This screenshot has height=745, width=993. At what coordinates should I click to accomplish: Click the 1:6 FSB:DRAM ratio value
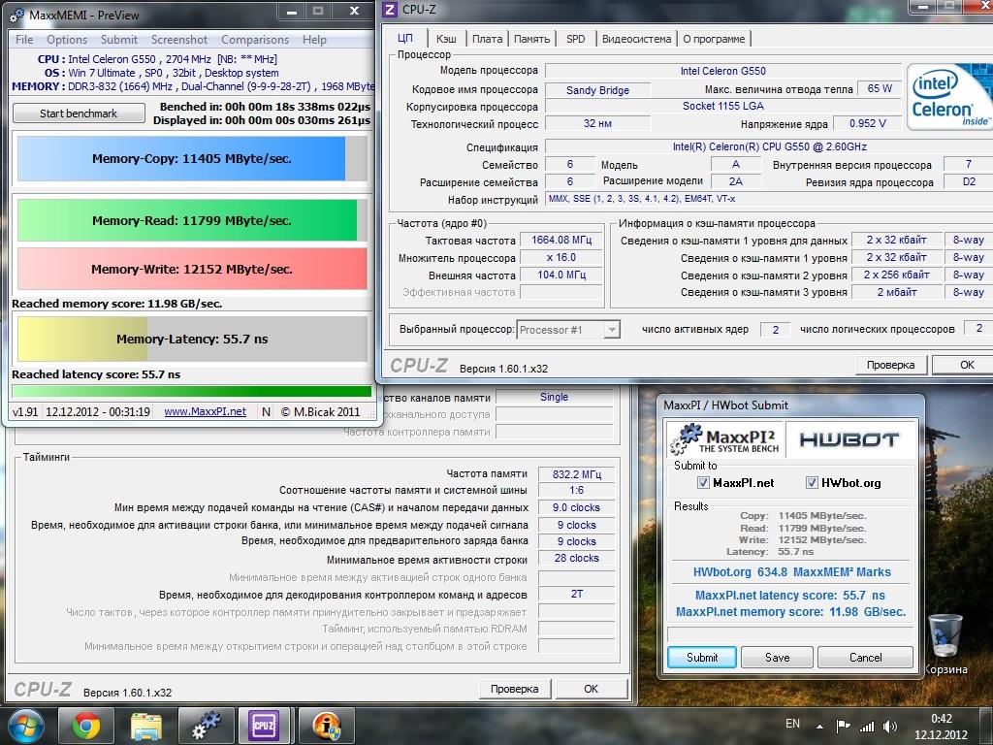pyautogui.click(x=576, y=490)
